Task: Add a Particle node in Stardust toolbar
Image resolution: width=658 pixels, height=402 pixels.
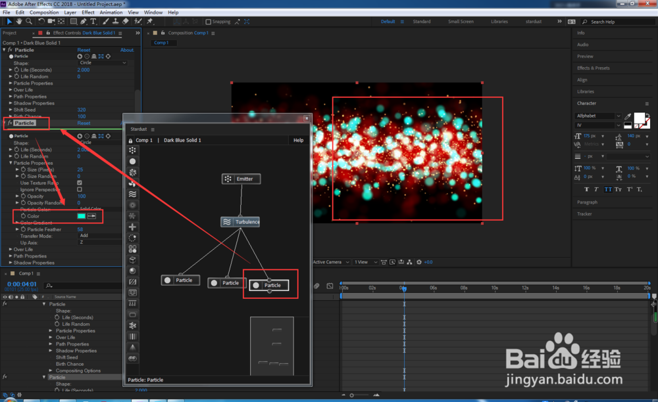Action: pos(133,161)
